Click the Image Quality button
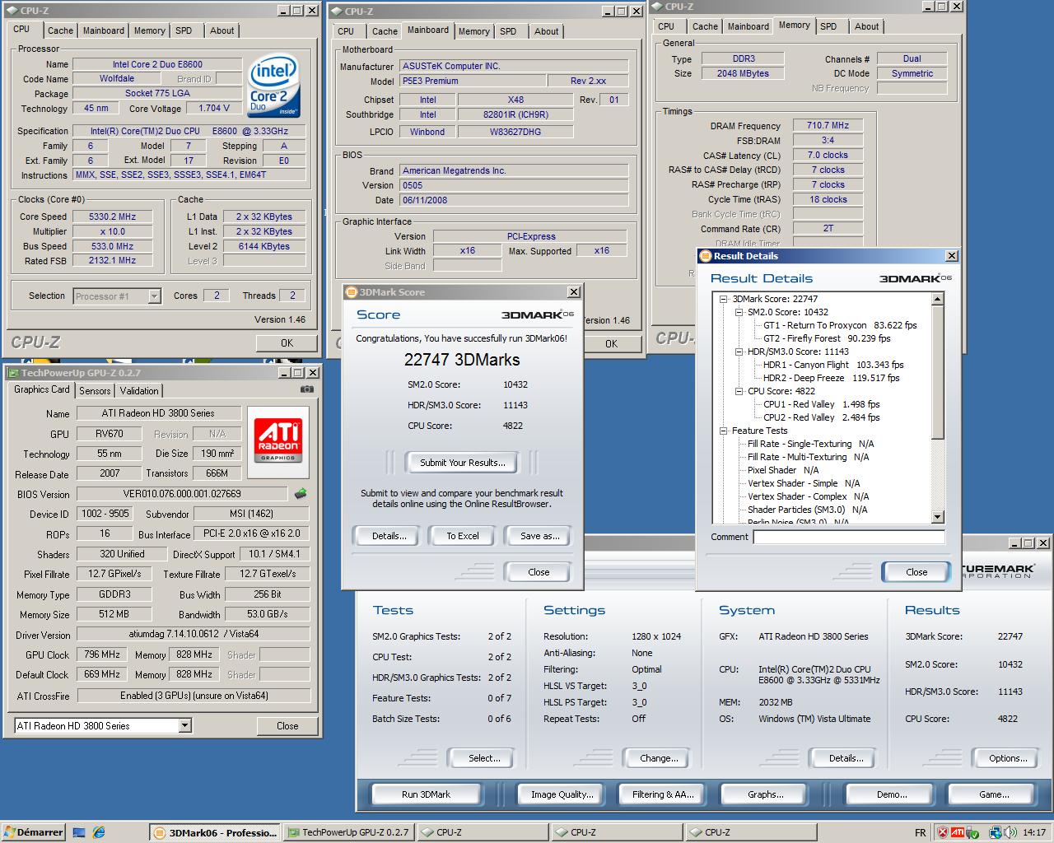 (x=562, y=794)
